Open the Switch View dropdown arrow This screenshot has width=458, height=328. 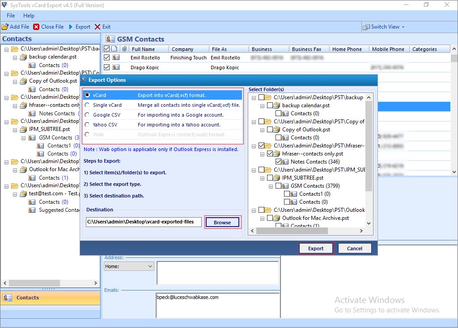coord(403,27)
